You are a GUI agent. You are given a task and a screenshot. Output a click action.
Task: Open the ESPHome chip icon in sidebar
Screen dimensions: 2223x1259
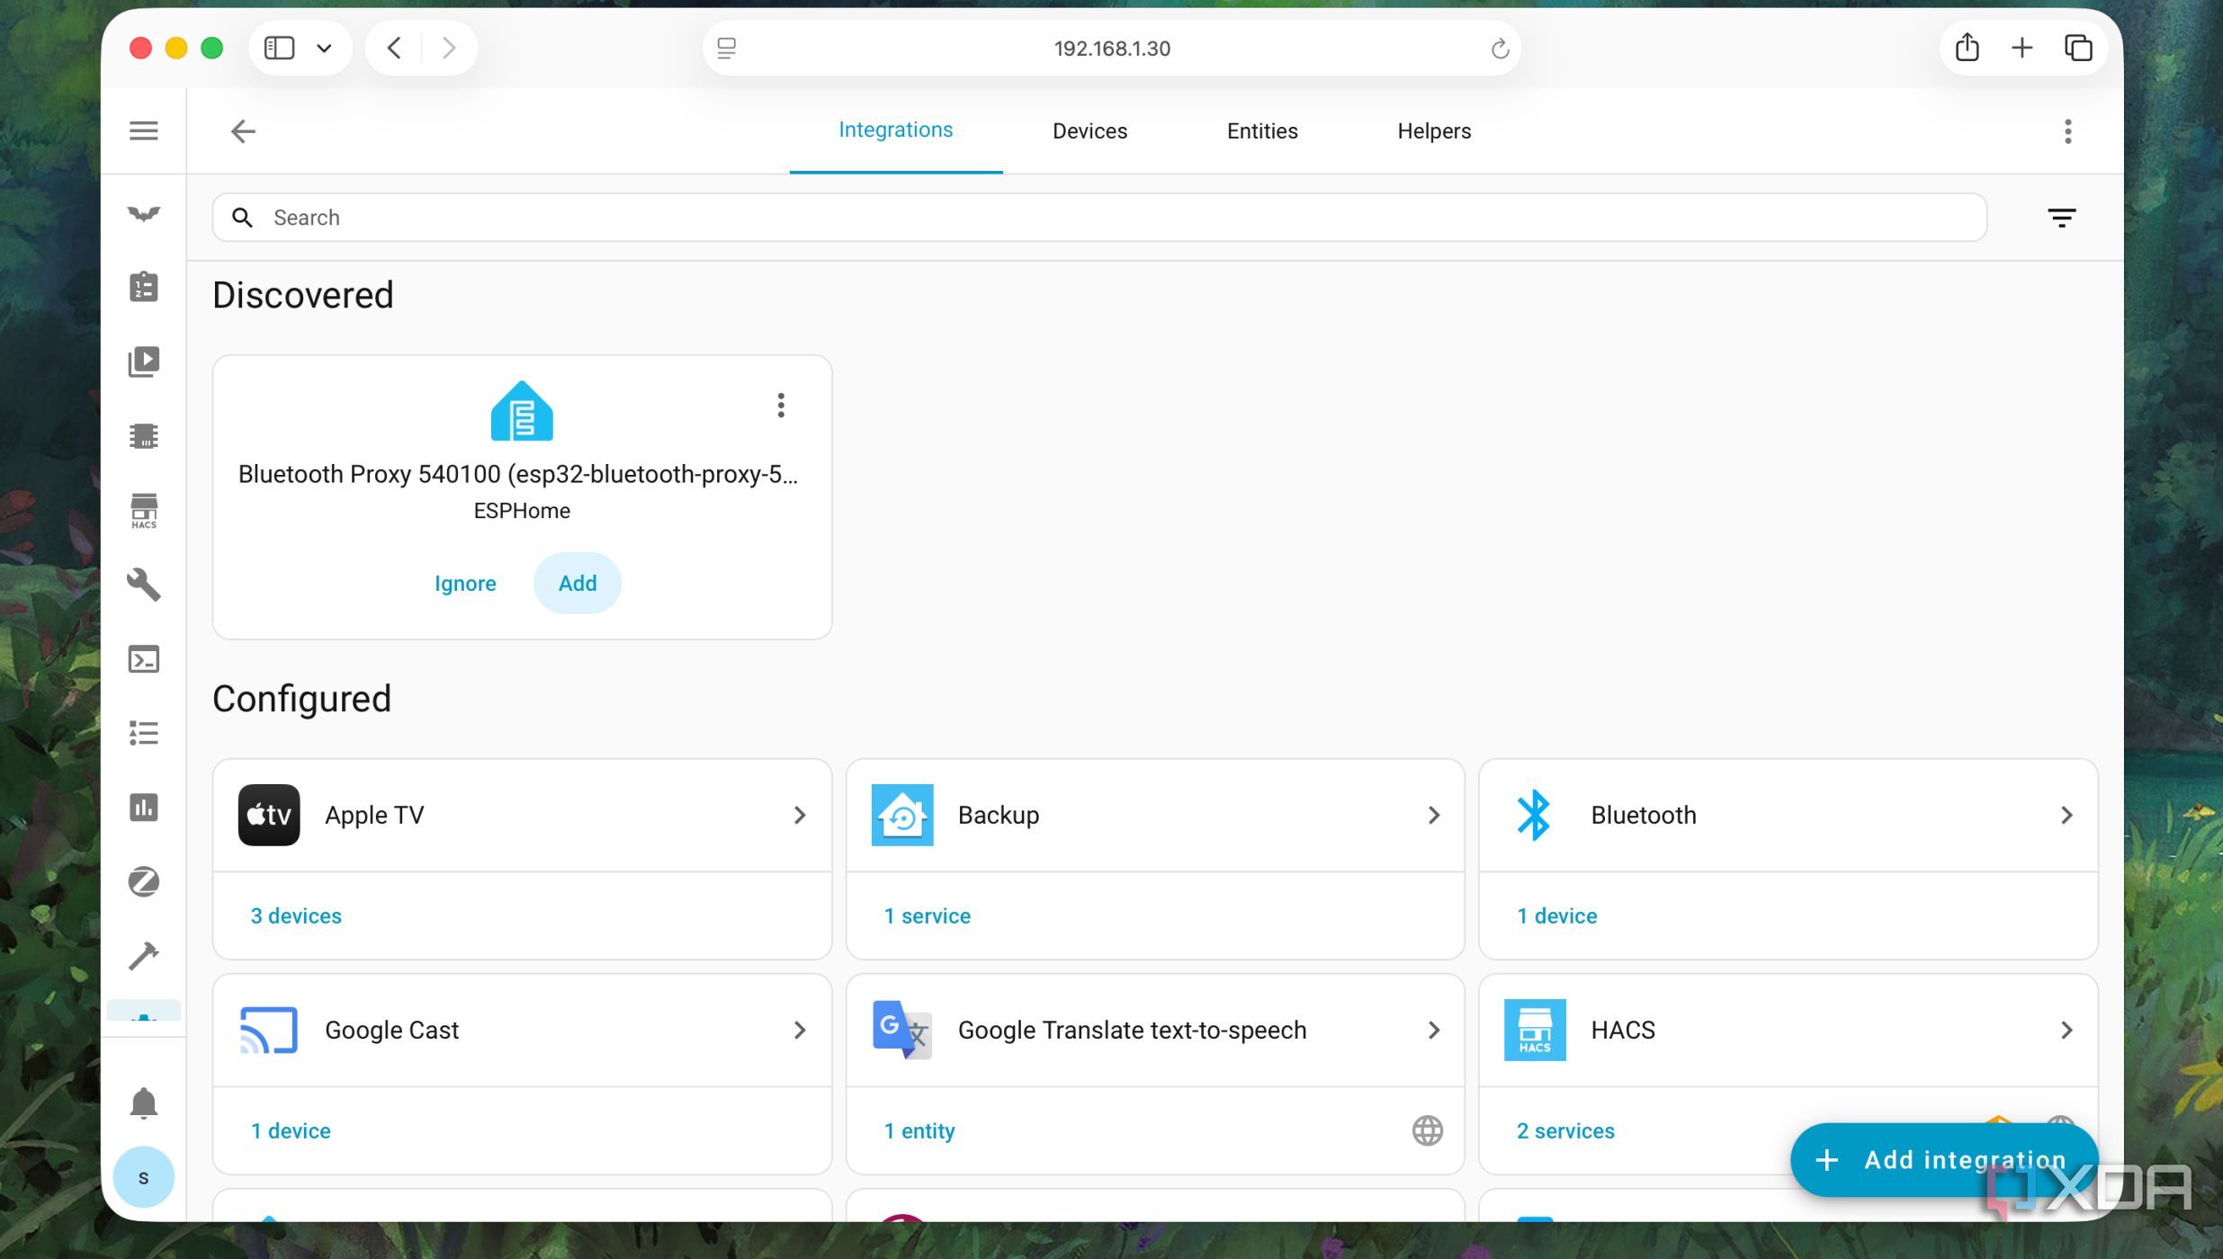coord(144,436)
